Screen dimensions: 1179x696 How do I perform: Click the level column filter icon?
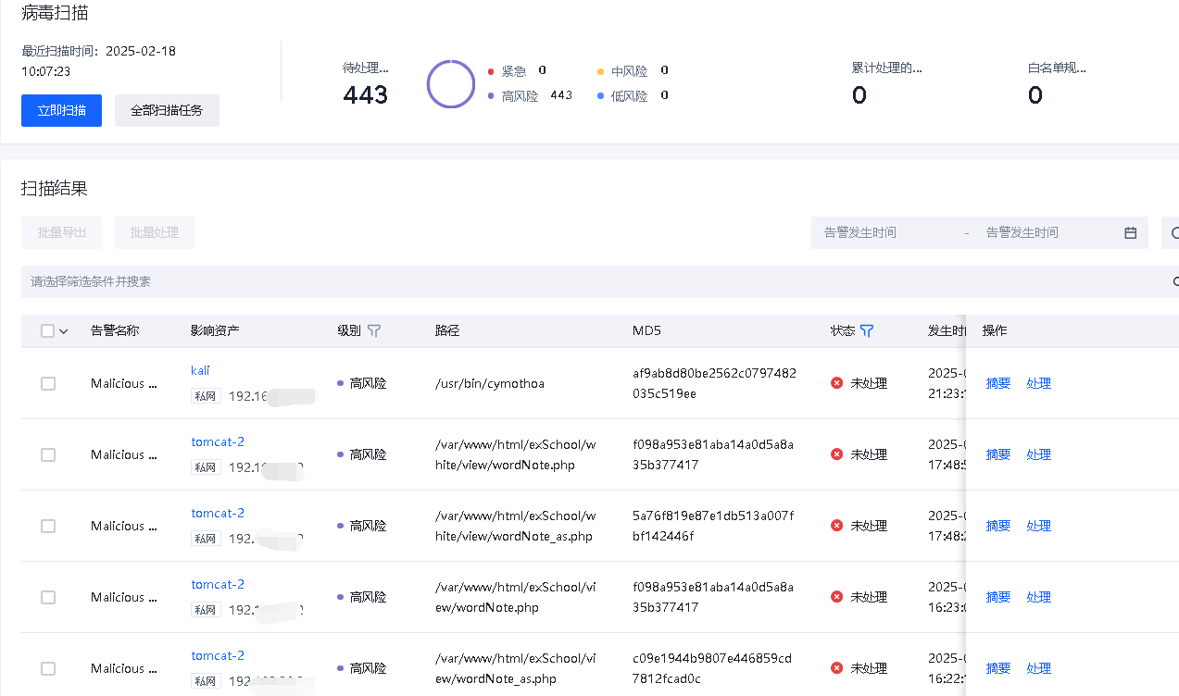click(374, 330)
